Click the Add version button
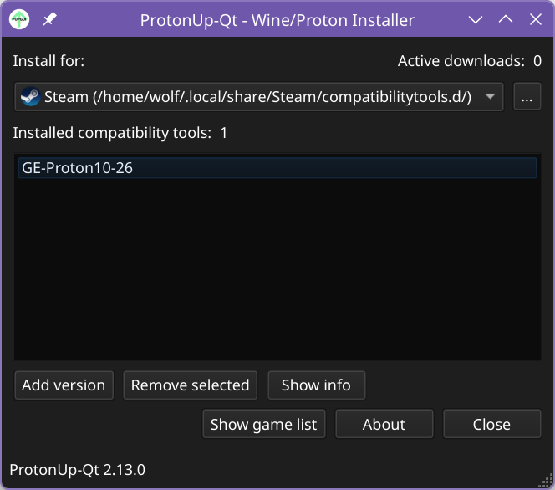This screenshot has height=490, width=555. pos(64,385)
